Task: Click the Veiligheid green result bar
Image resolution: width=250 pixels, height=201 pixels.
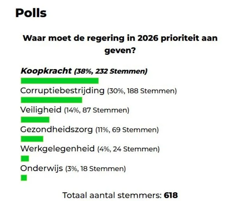Action: tap(35, 119)
